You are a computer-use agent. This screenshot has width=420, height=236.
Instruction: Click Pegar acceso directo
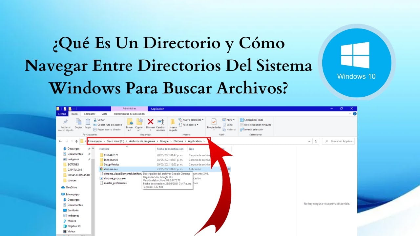point(107,129)
